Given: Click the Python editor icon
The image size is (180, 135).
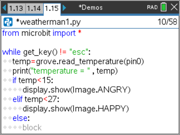Looking at the screenshot, I should [8, 22].
